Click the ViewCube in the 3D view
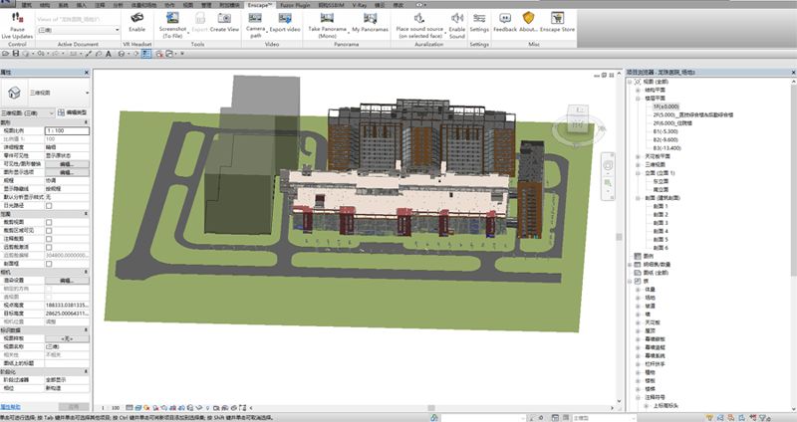The height and width of the screenshot is (422, 797). coord(579,119)
